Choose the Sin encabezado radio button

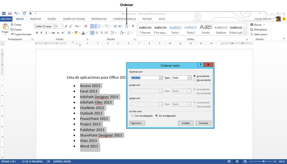pos(157,116)
